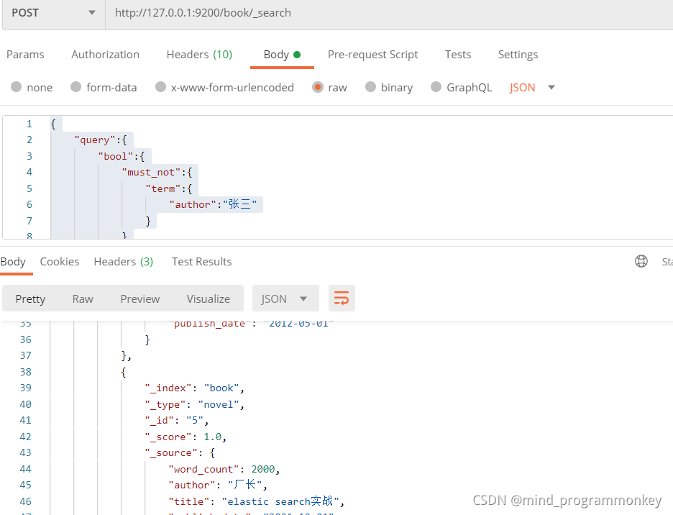Select the raw body type
Image resolution: width=673 pixels, height=515 pixels.
(329, 87)
